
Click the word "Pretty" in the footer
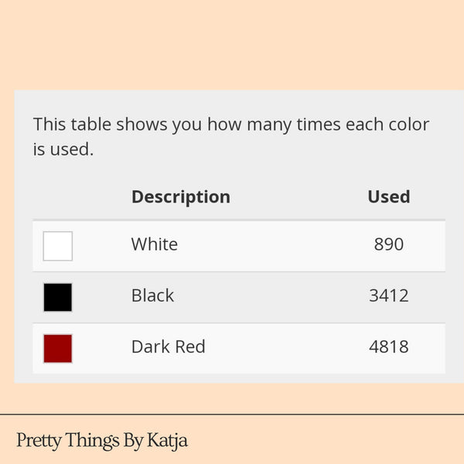36,441
